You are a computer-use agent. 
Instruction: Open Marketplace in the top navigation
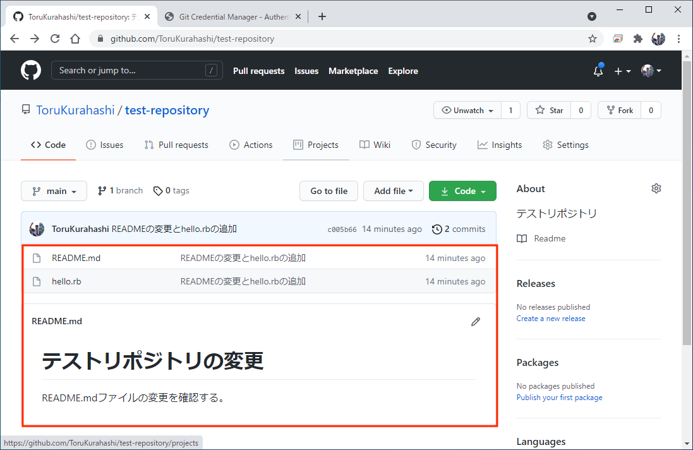pyautogui.click(x=353, y=71)
